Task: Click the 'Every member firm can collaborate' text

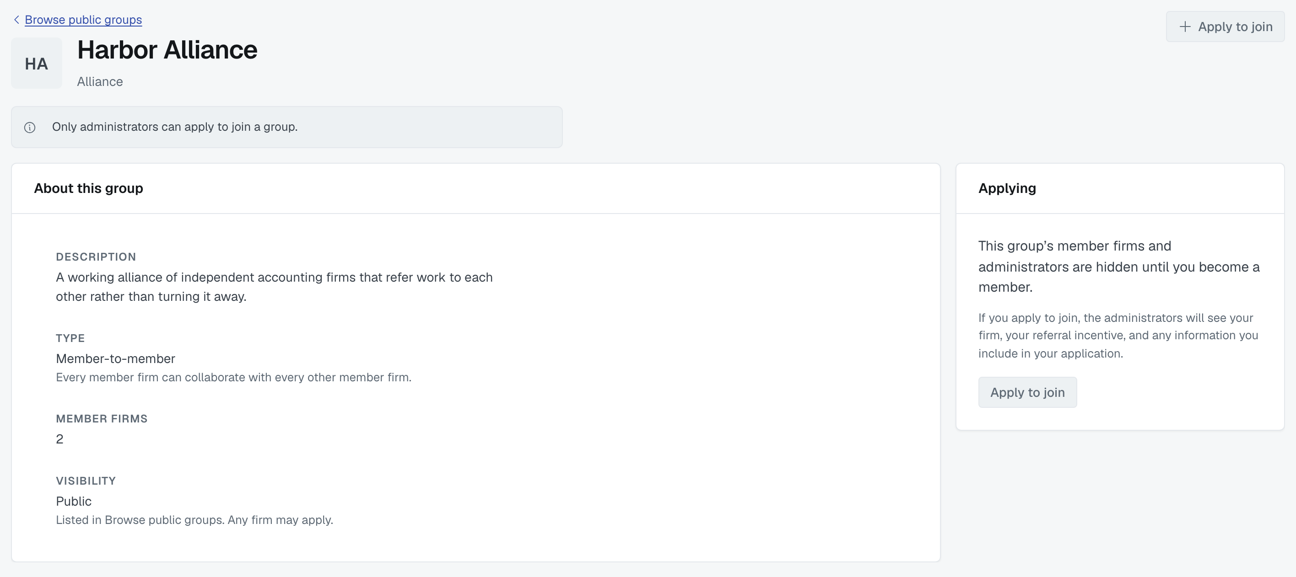Action: (x=233, y=377)
